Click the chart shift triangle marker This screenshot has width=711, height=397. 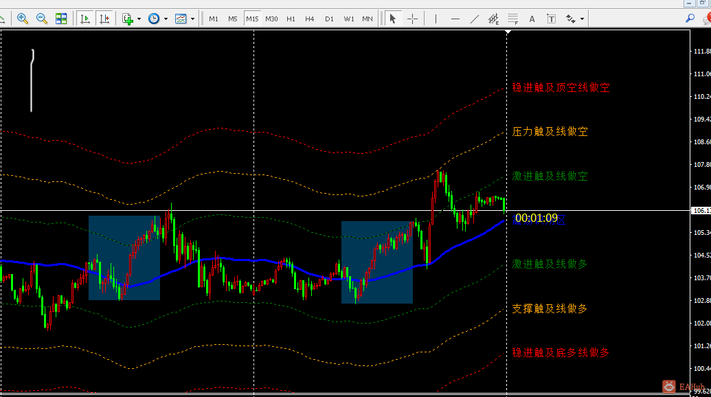point(508,32)
